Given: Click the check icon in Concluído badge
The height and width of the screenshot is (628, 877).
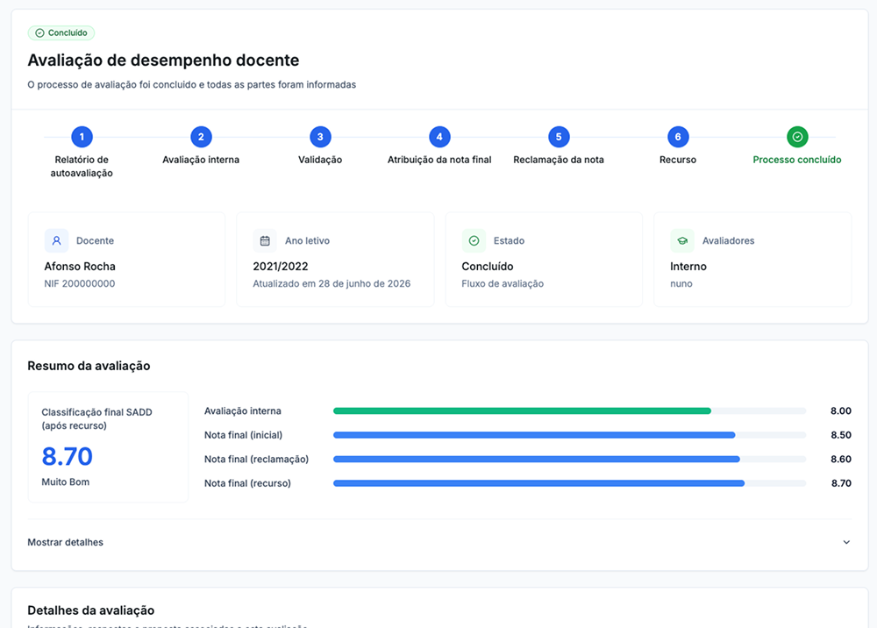Looking at the screenshot, I should pyautogui.click(x=39, y=33).
